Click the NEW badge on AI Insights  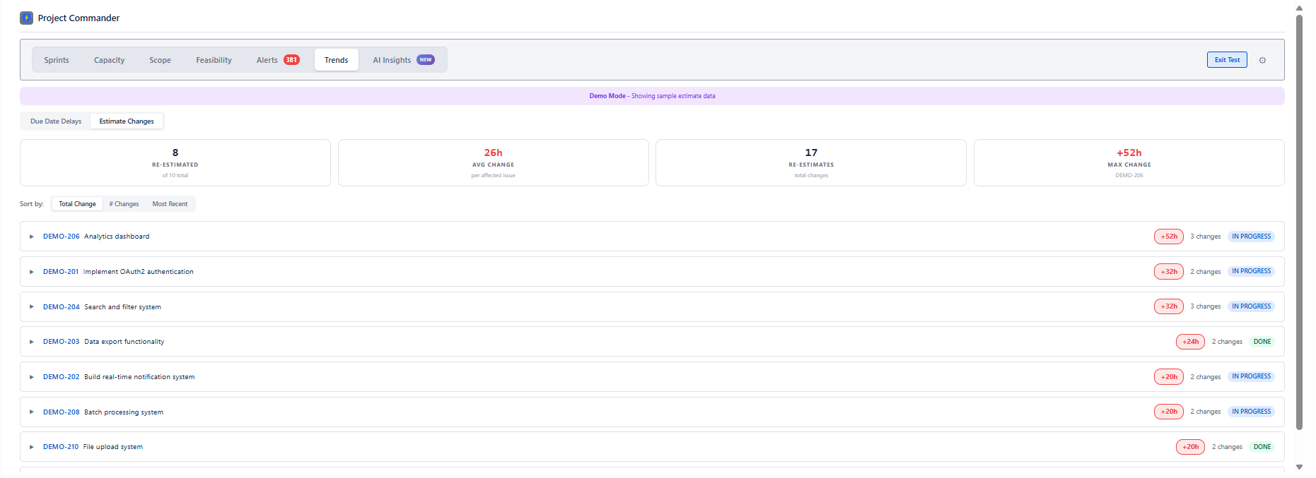tap(426, 60)
